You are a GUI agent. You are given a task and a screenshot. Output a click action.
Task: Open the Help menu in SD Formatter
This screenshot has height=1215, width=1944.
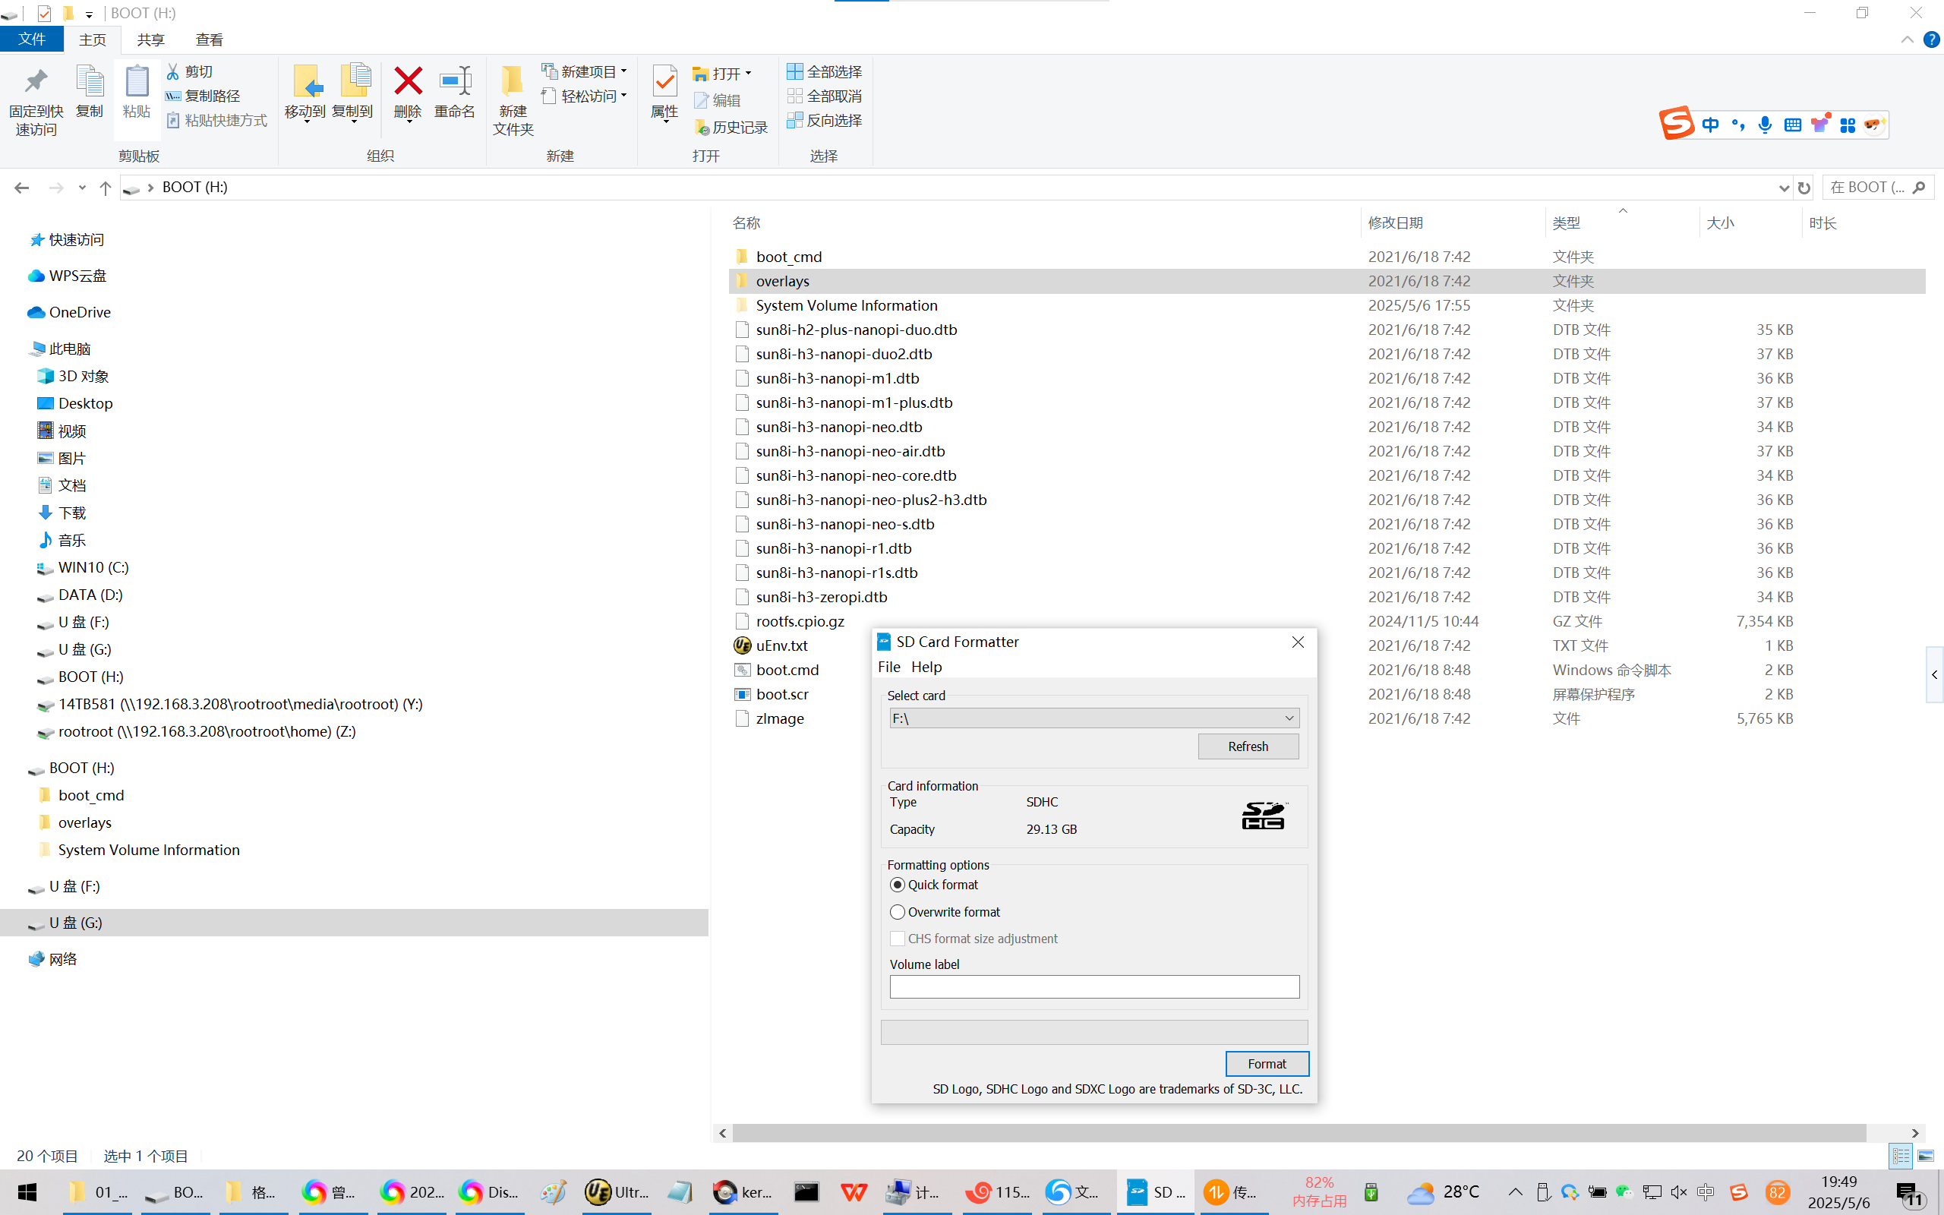point(926,667)
